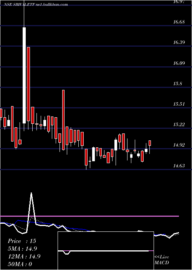Click the '12MA : 14.9' readout
Viewport: 192px width, 270px height.
click(x=24, y=256)
